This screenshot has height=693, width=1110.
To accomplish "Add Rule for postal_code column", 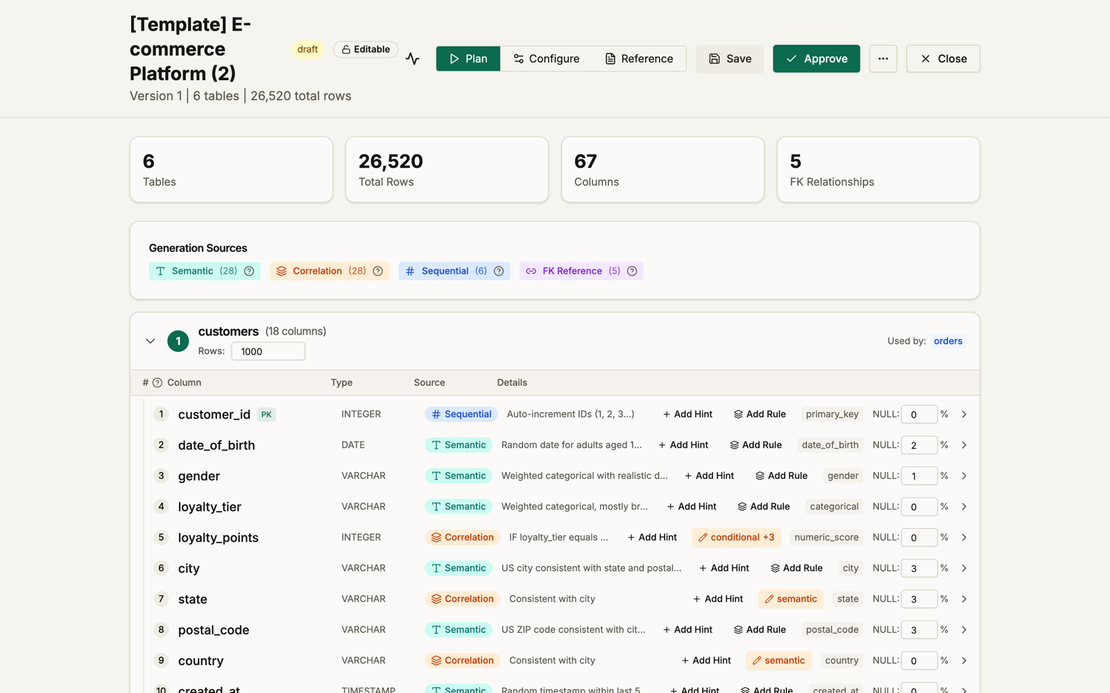I will [760, 630].
